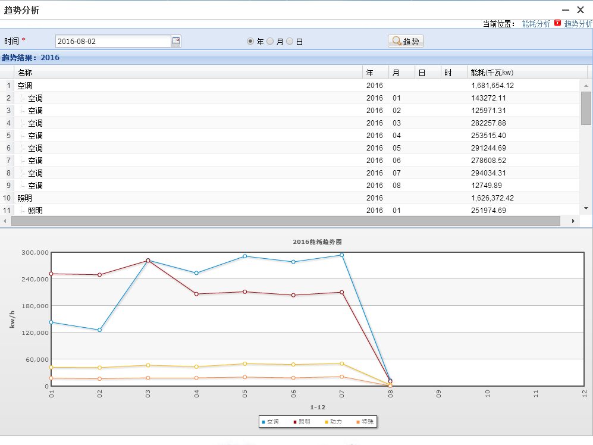Open the 能耗分析 breadcrumb link
This screenshot has width=593, height=445.
(536, 24)
